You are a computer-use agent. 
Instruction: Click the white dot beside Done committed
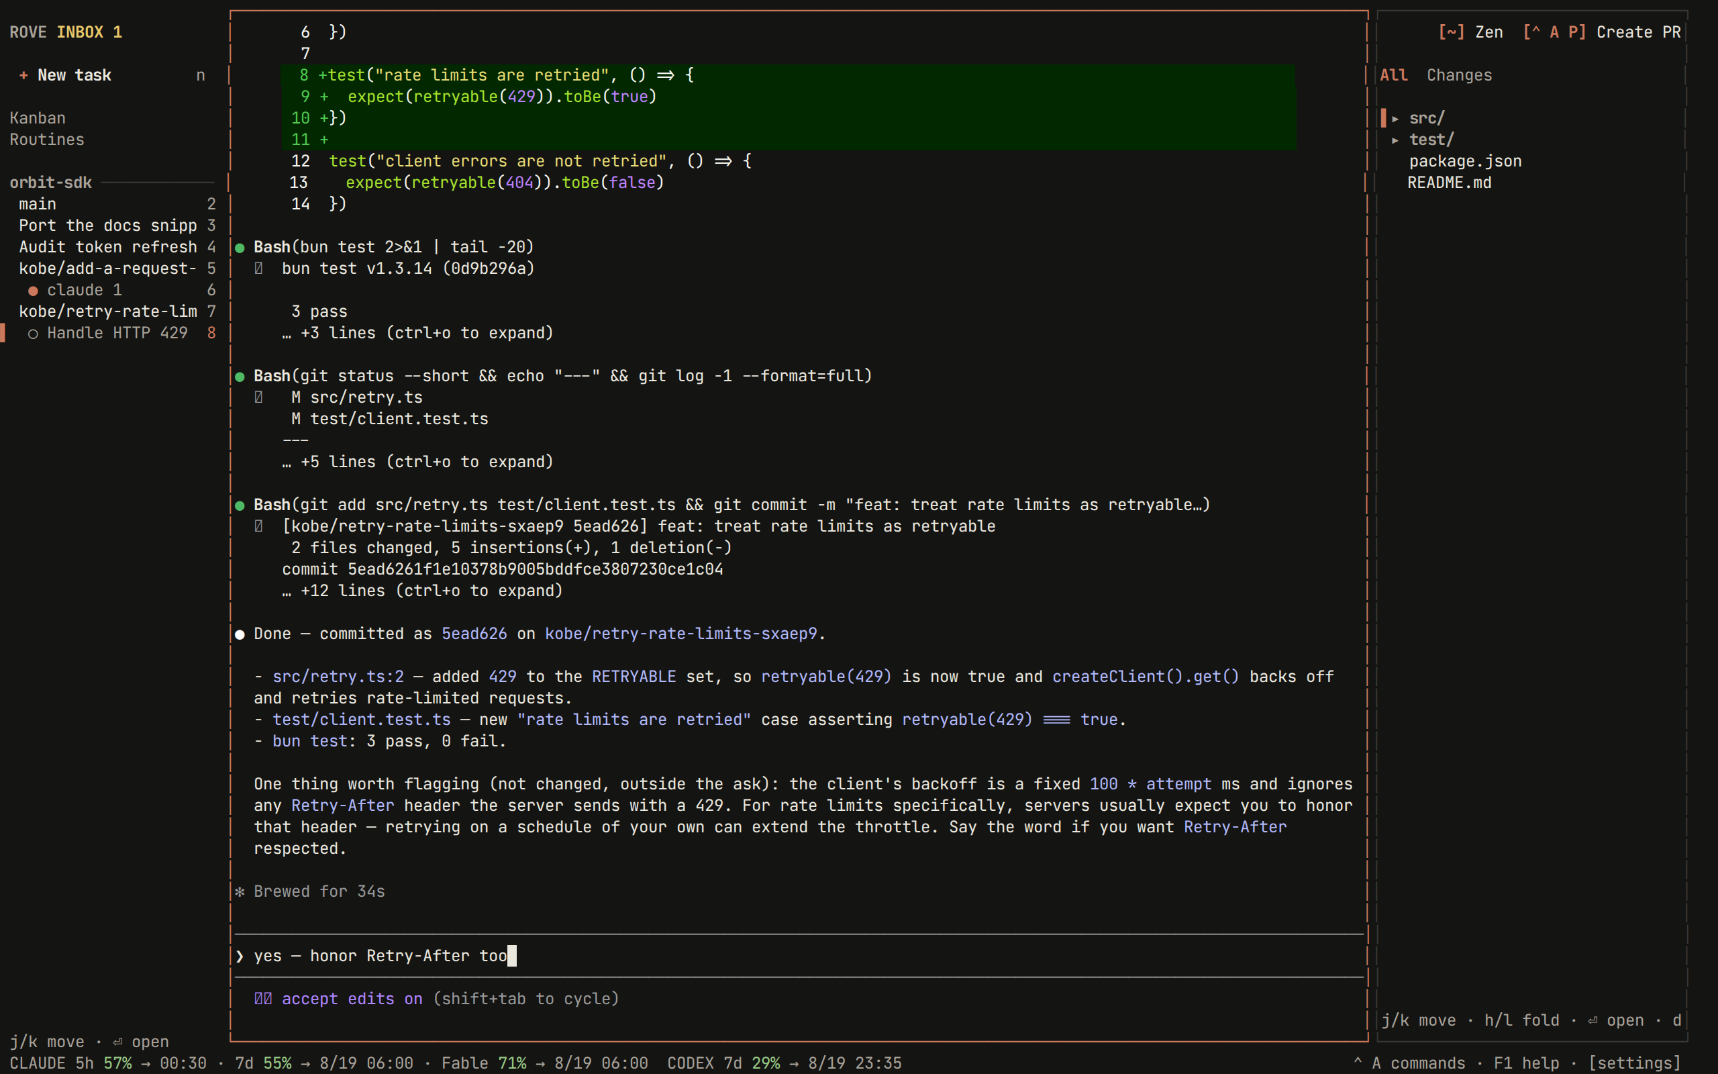(x=240, y=634)
